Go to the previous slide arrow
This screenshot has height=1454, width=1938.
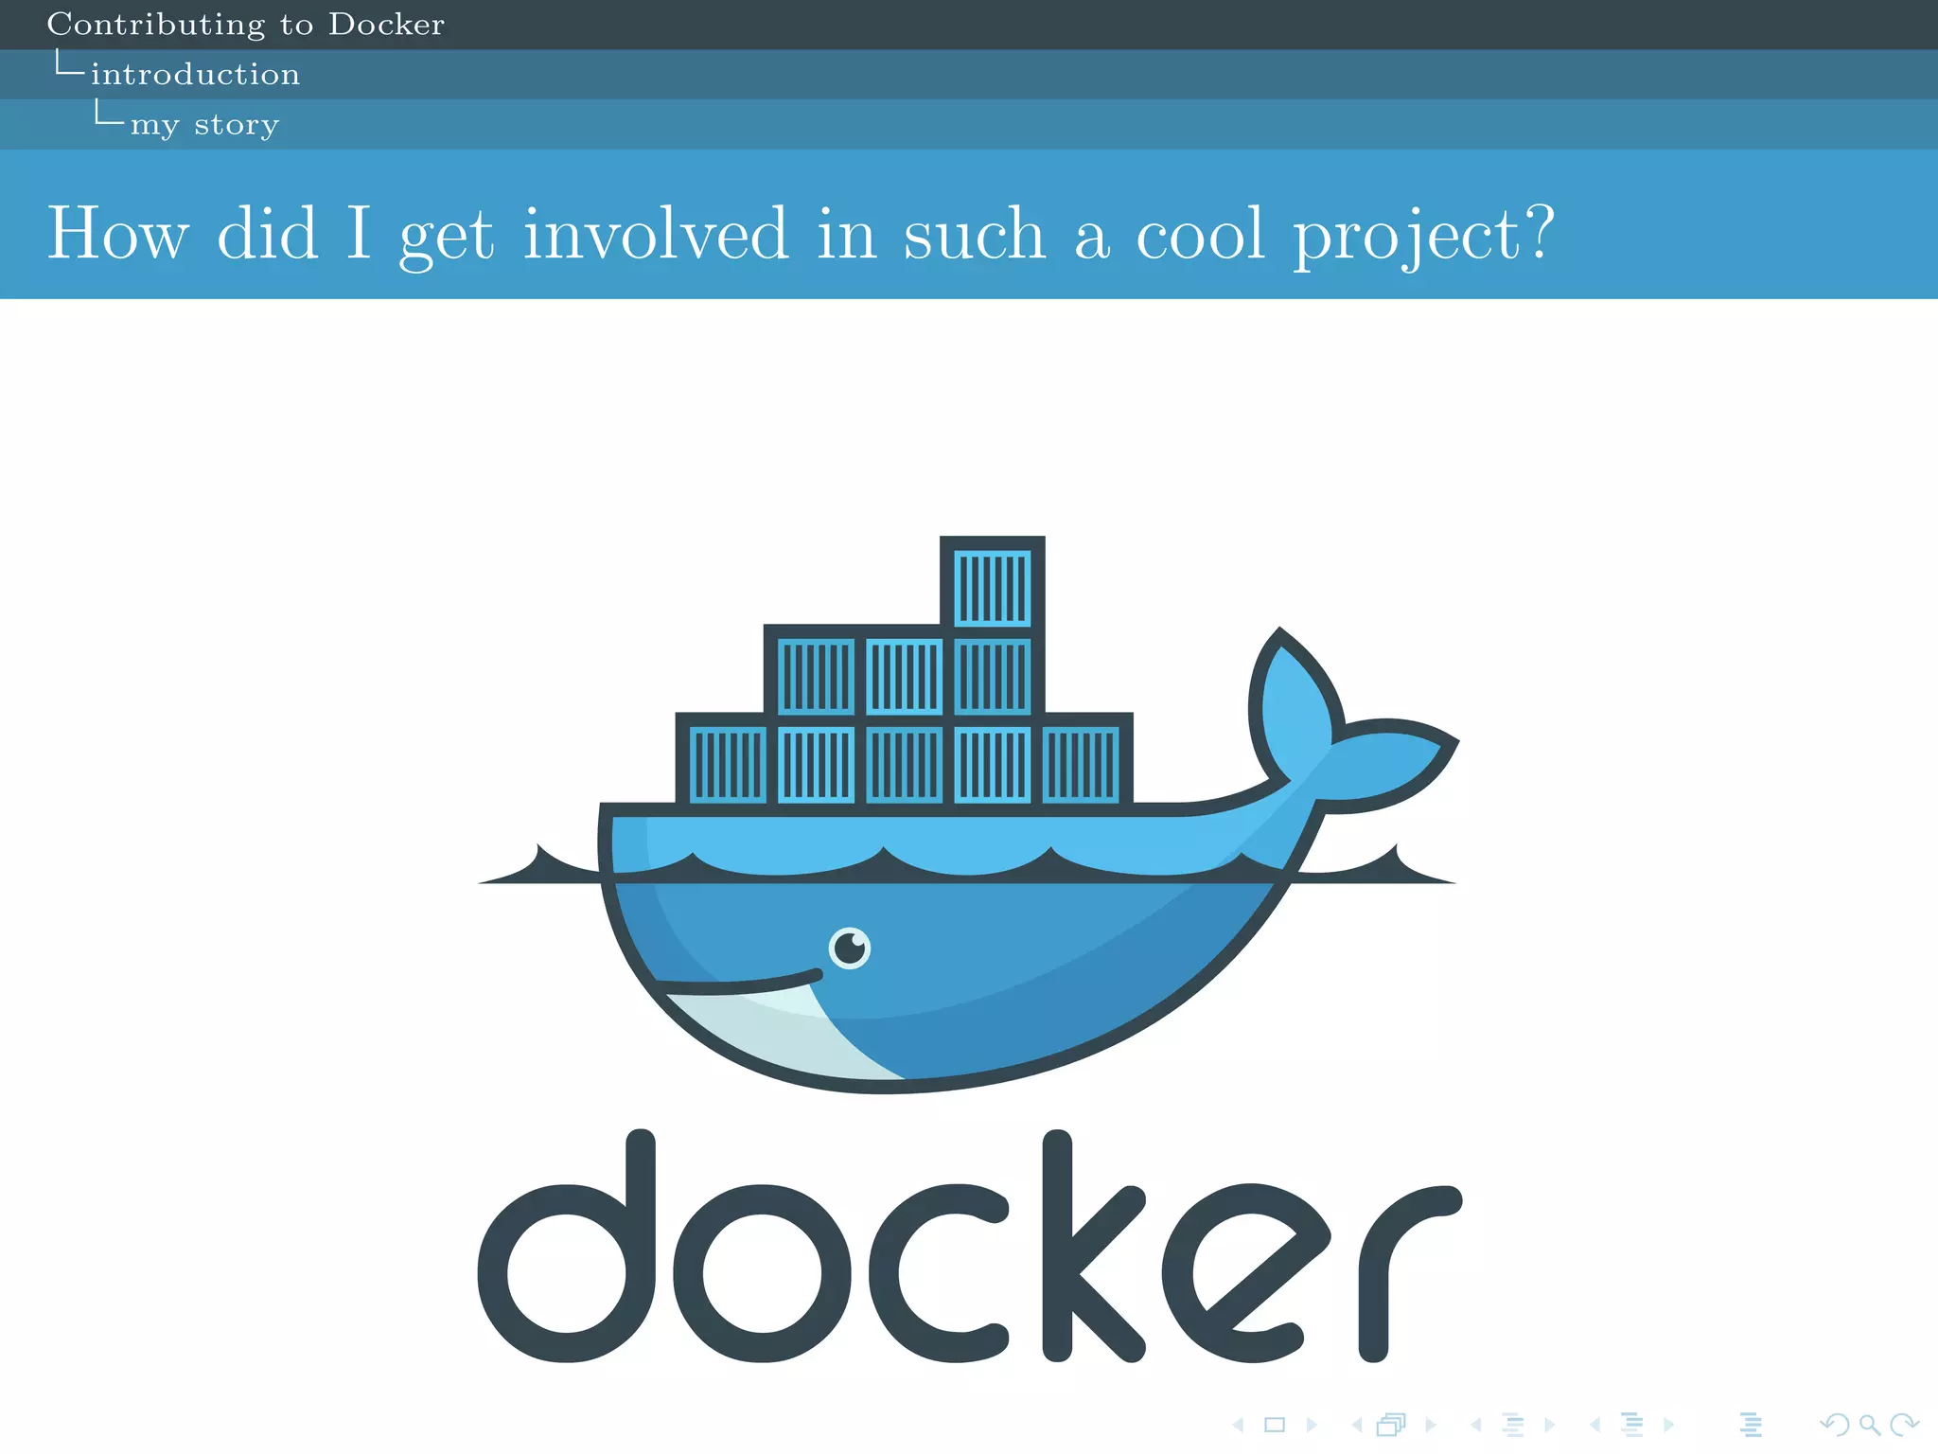1238,1425
